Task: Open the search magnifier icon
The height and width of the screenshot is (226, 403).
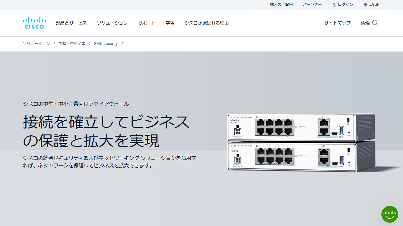Action: pyautogui.click(x=375, y=23)
